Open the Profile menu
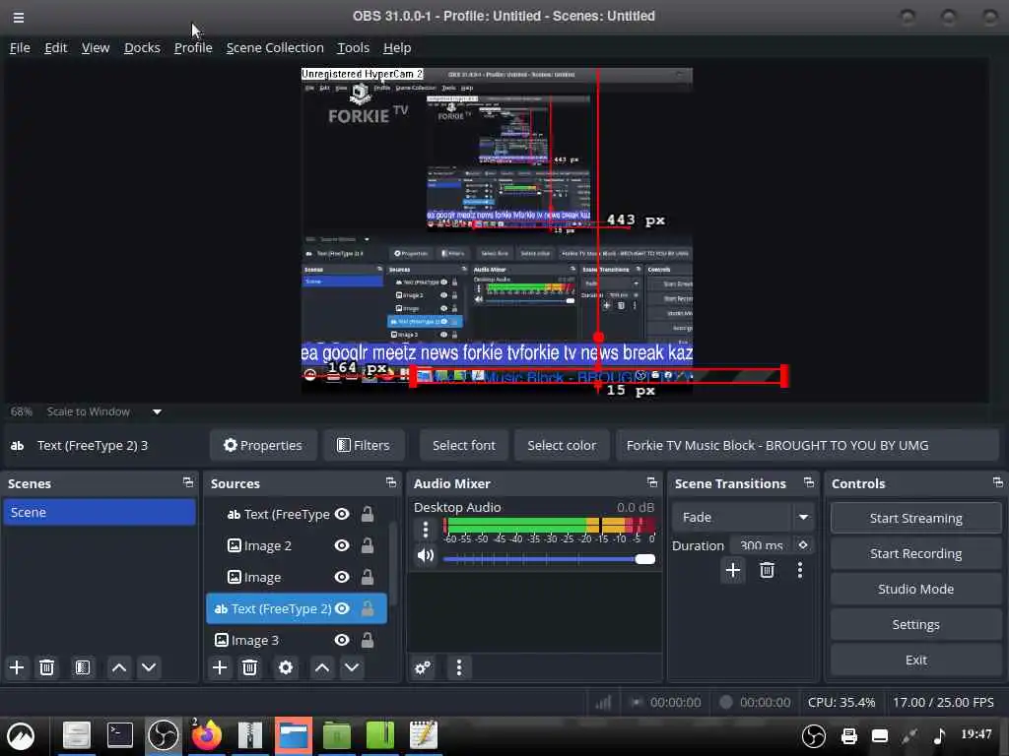Viewport: 1009px width, 756px height. [x=193, y=47]
